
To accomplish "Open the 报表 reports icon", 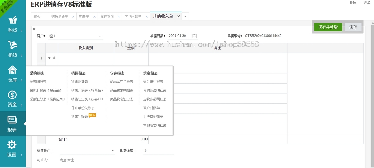I will point(12,120).
